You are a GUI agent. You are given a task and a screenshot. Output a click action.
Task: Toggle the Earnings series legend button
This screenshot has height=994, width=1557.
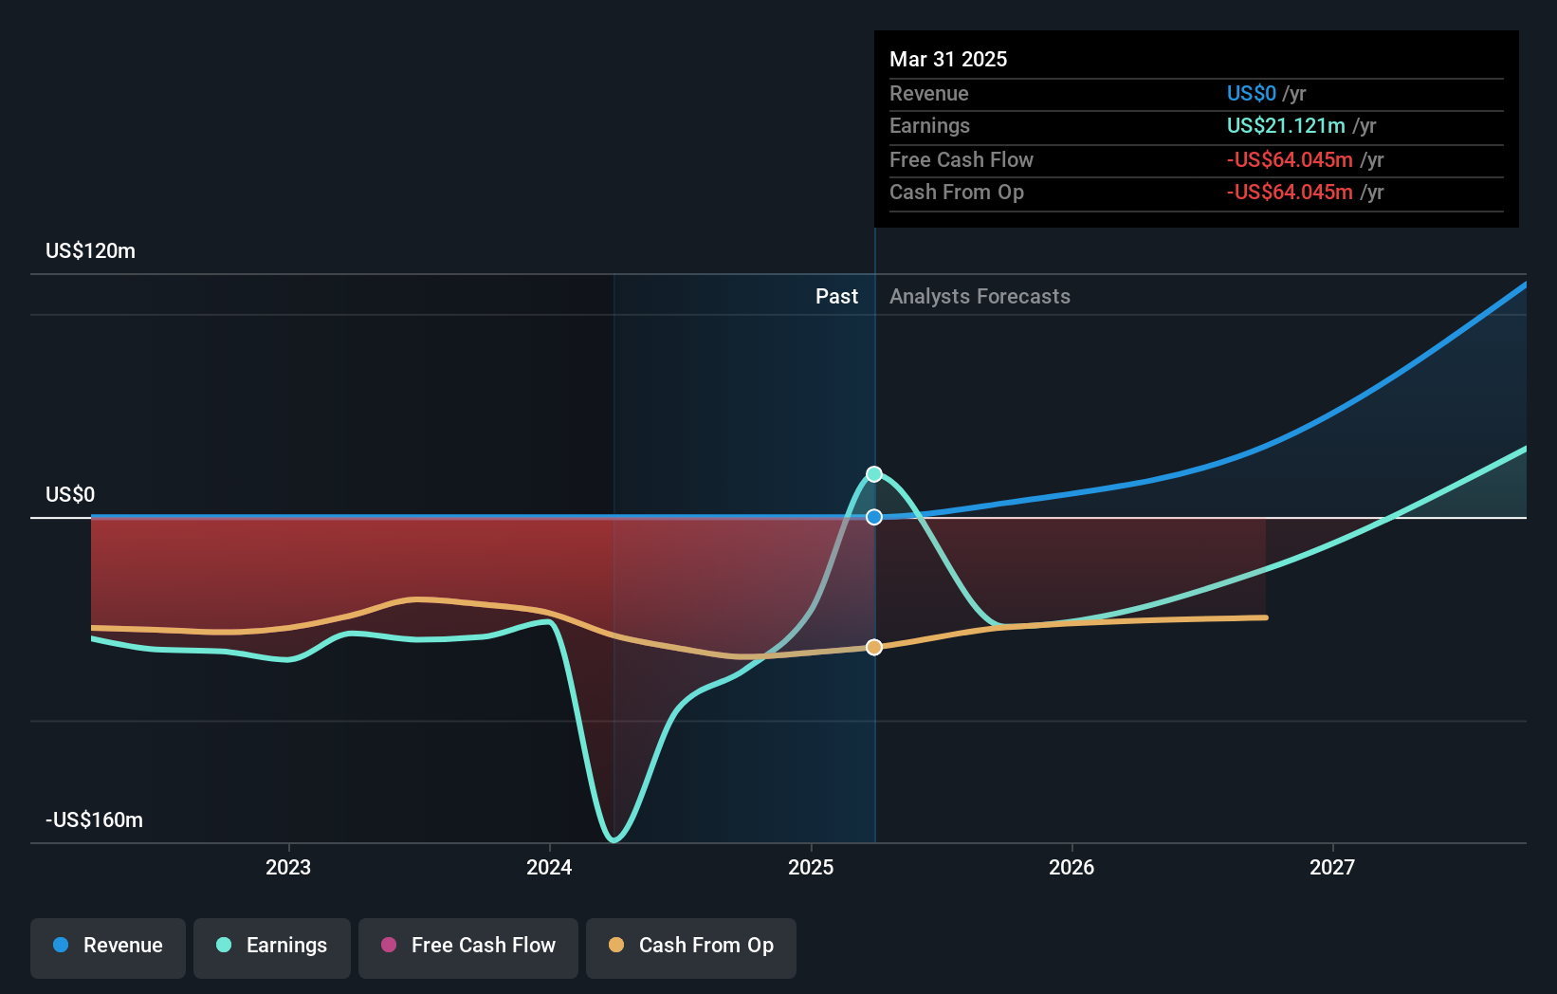pyautogui.click(x=272, y=948)
